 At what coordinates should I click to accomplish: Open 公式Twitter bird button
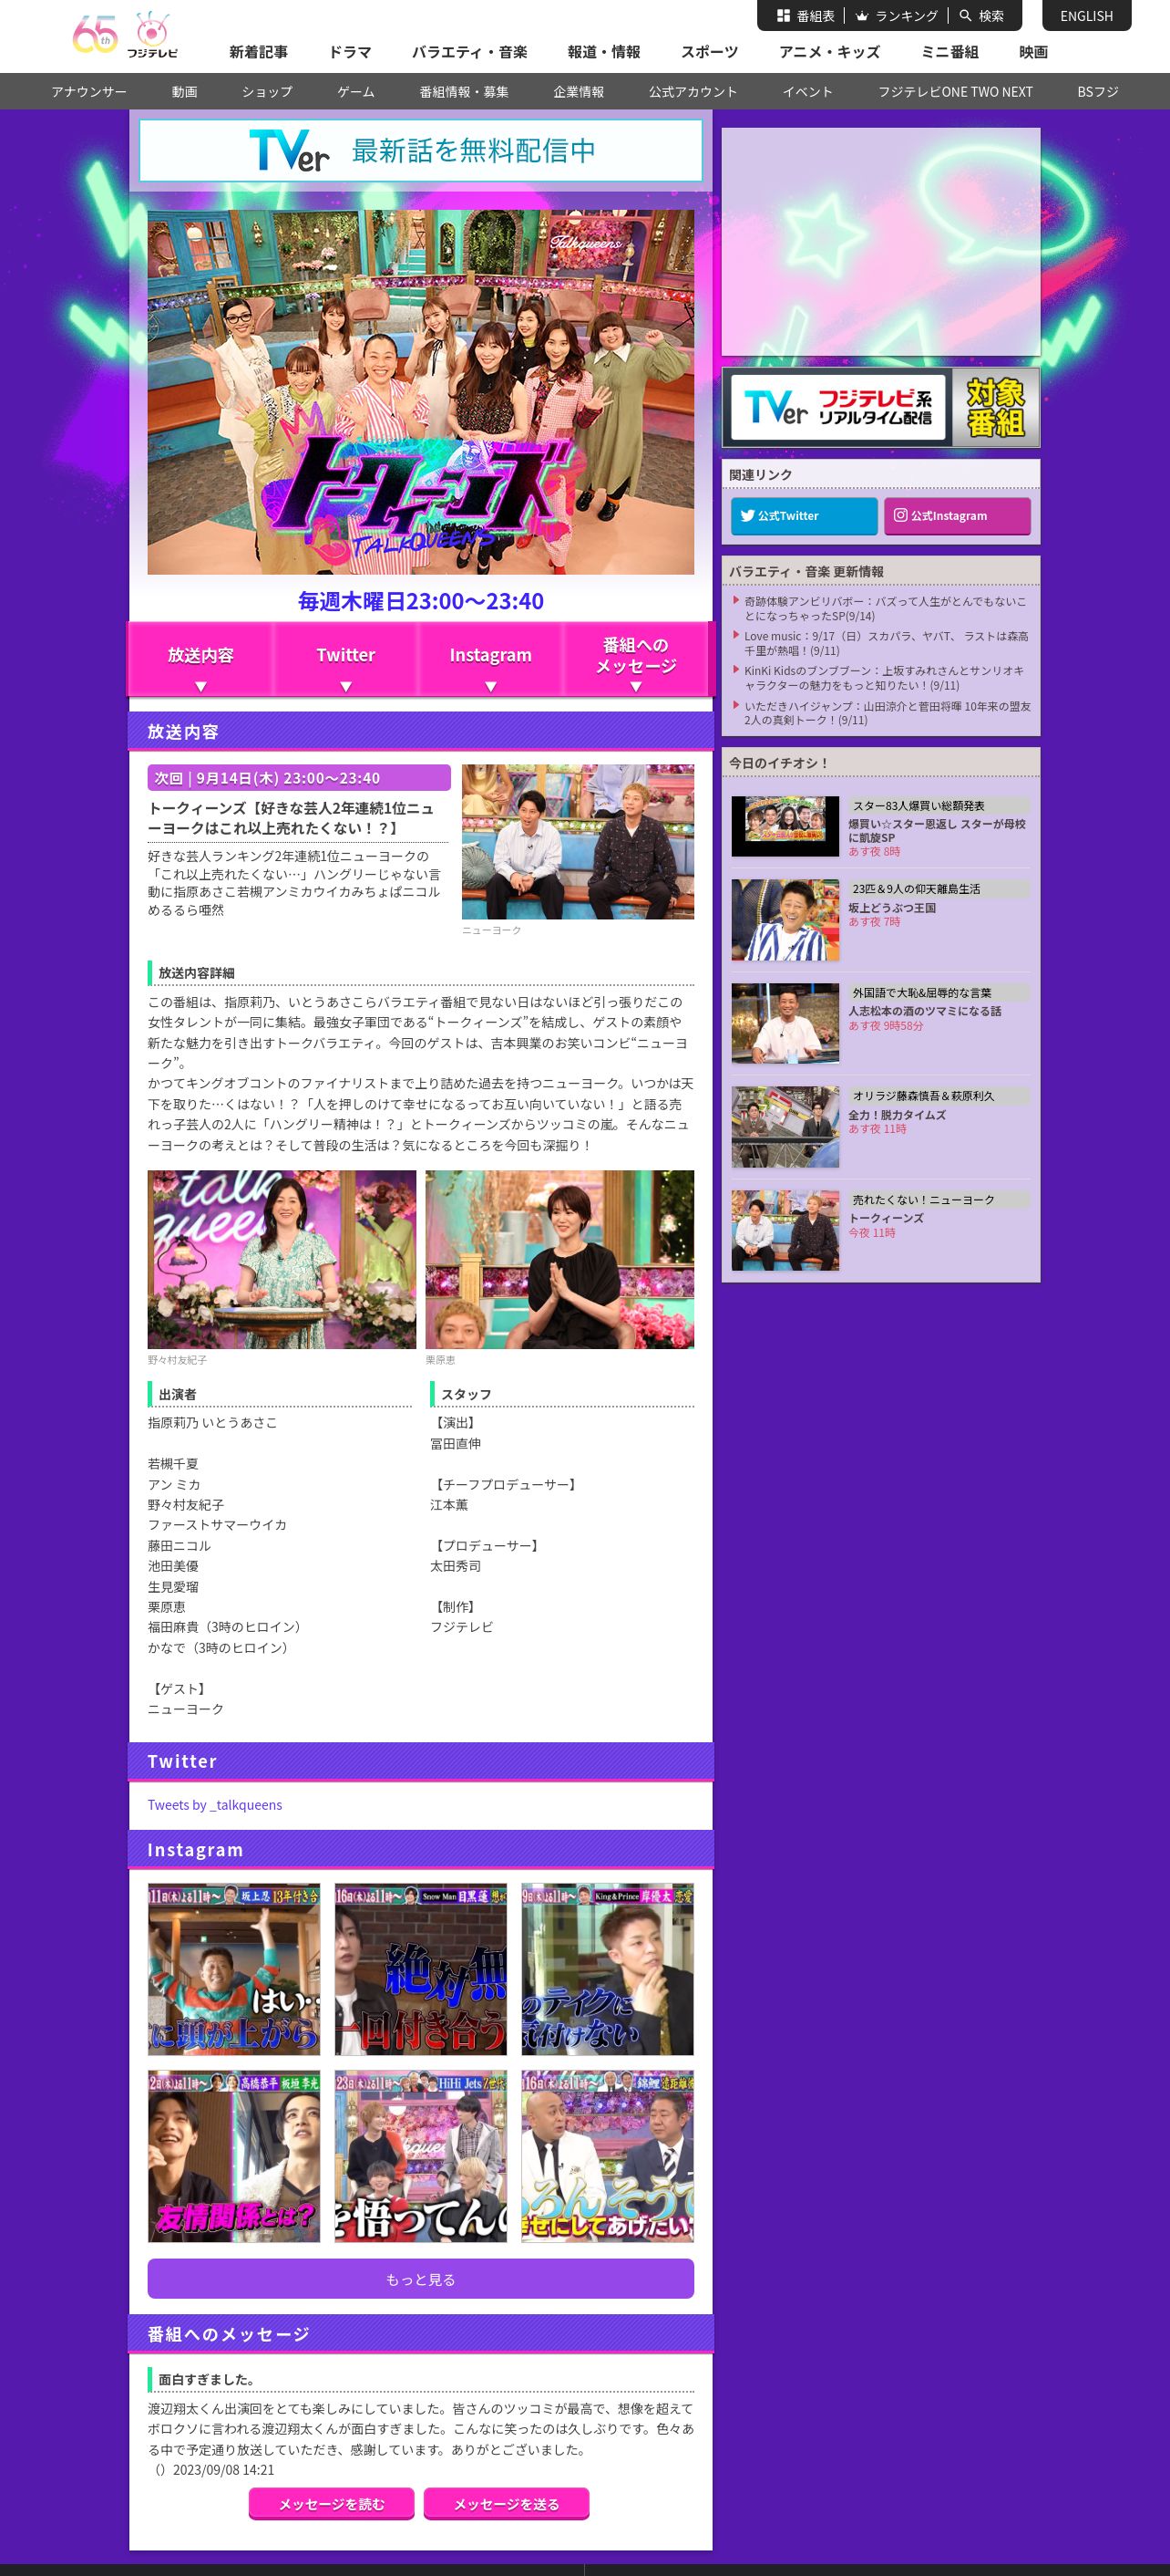tap(805, 516)
